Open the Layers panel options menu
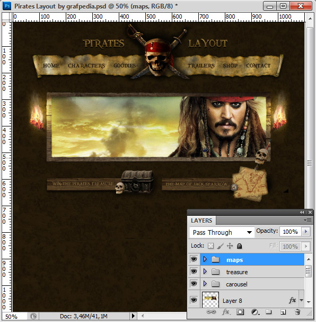The height and width of the screenshot is (322, 316). coord(308,221)
